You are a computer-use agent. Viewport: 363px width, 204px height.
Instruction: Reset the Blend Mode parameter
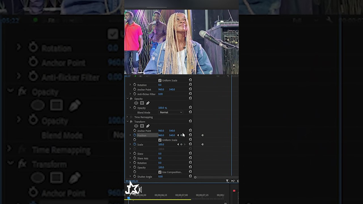[x=190, y=112]
